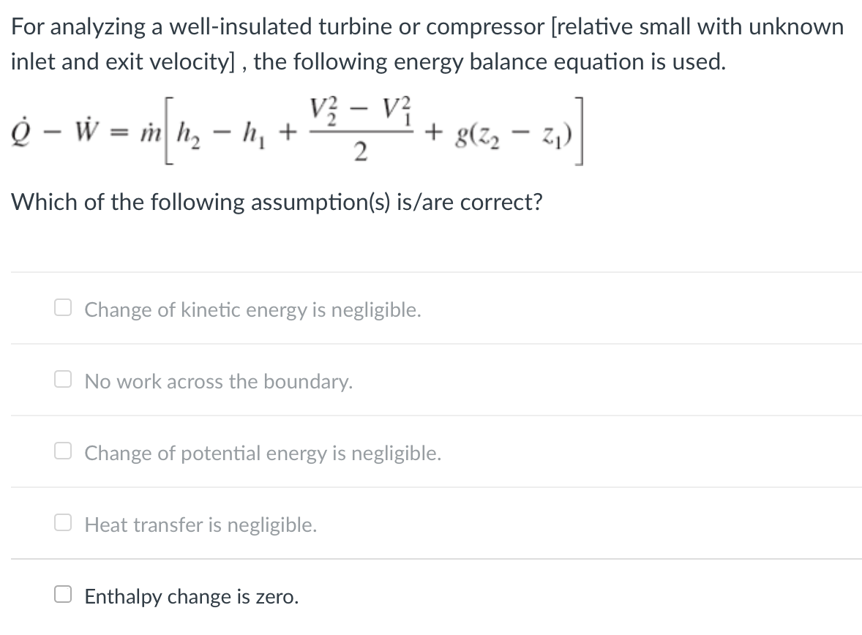
Task: Check 'Change of potential energy is negligible'
Action: pyautogui.click(x=62, y=451)
